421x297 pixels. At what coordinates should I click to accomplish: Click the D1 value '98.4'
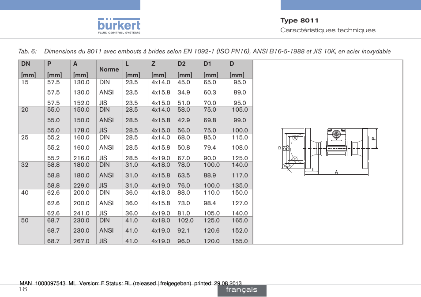[x=210, y=203]
